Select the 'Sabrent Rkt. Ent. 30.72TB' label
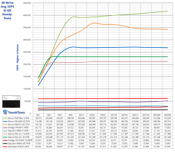This screenshot has width=175, height=160. pyautogui.click(x=19, y=137)
